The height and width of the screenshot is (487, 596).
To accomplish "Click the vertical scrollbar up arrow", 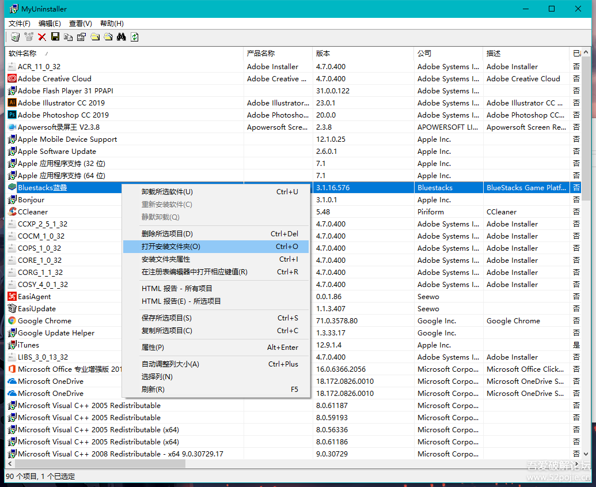I will point(586,52).
